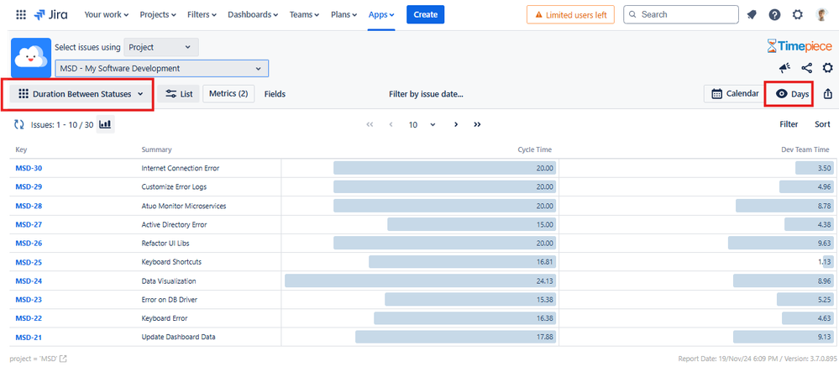Click Data Visualization cycle time bar 24.13
The width and height of the screenshot is (839, 367).
[420, 280]
